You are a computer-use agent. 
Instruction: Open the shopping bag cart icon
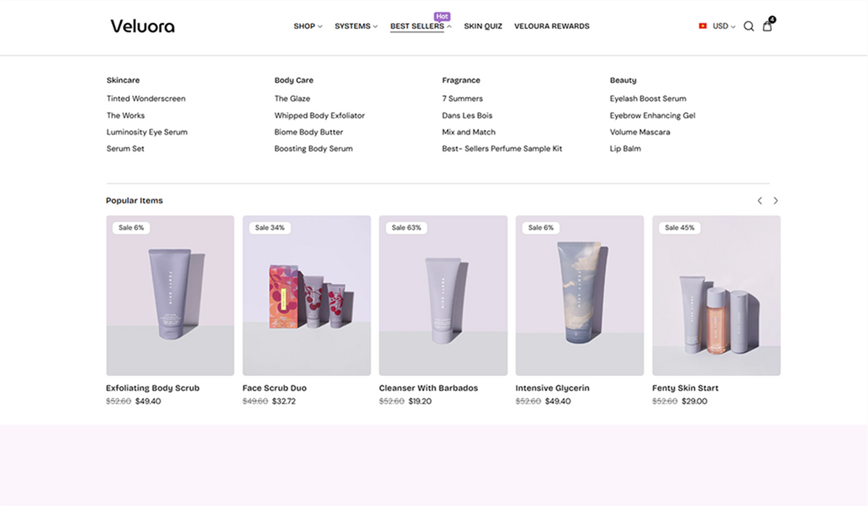767,26
